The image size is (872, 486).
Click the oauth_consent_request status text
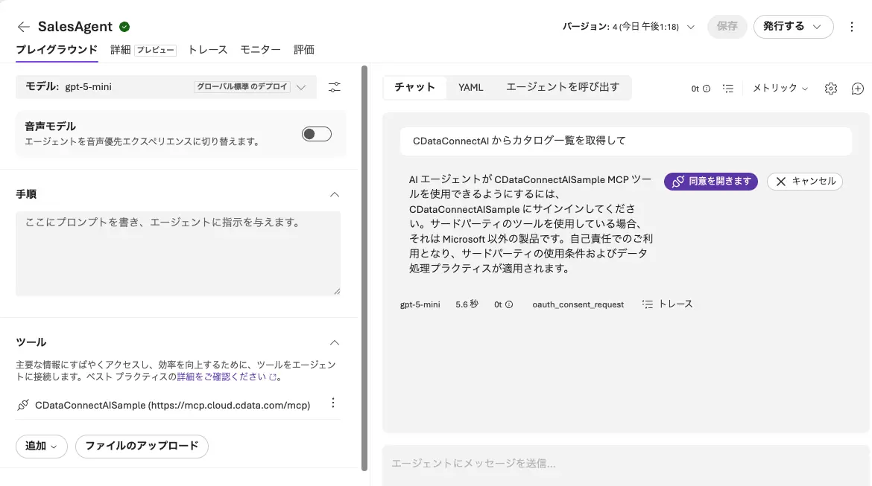(x=578, y=304)
